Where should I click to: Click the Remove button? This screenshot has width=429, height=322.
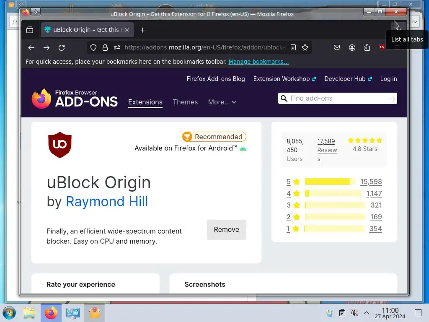(x=227, y=229)
